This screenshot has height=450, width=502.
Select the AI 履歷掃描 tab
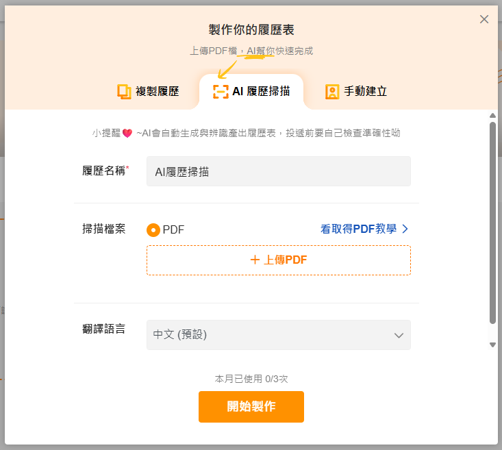[251, 92]
